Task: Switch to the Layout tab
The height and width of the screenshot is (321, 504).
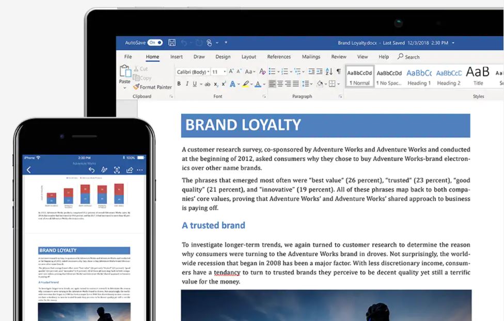Action: coord(249,57)
